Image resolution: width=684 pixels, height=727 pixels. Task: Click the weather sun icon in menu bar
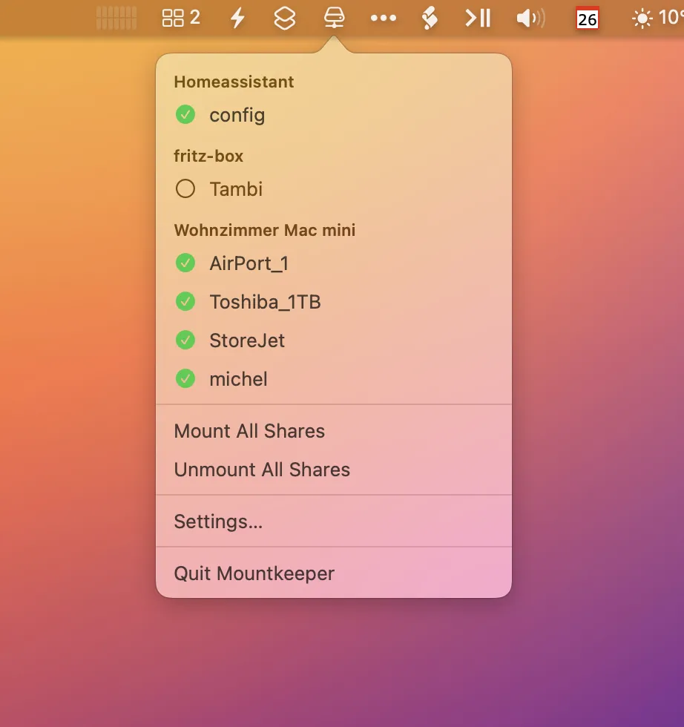[642, 18]
